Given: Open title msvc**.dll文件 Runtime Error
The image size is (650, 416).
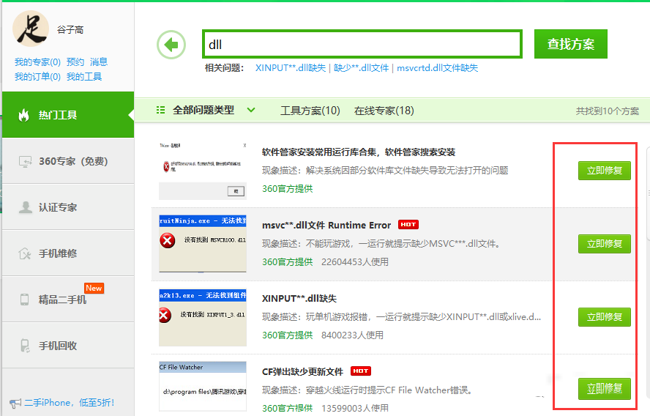Looking at the screenshot, I should tap(326, 226).
